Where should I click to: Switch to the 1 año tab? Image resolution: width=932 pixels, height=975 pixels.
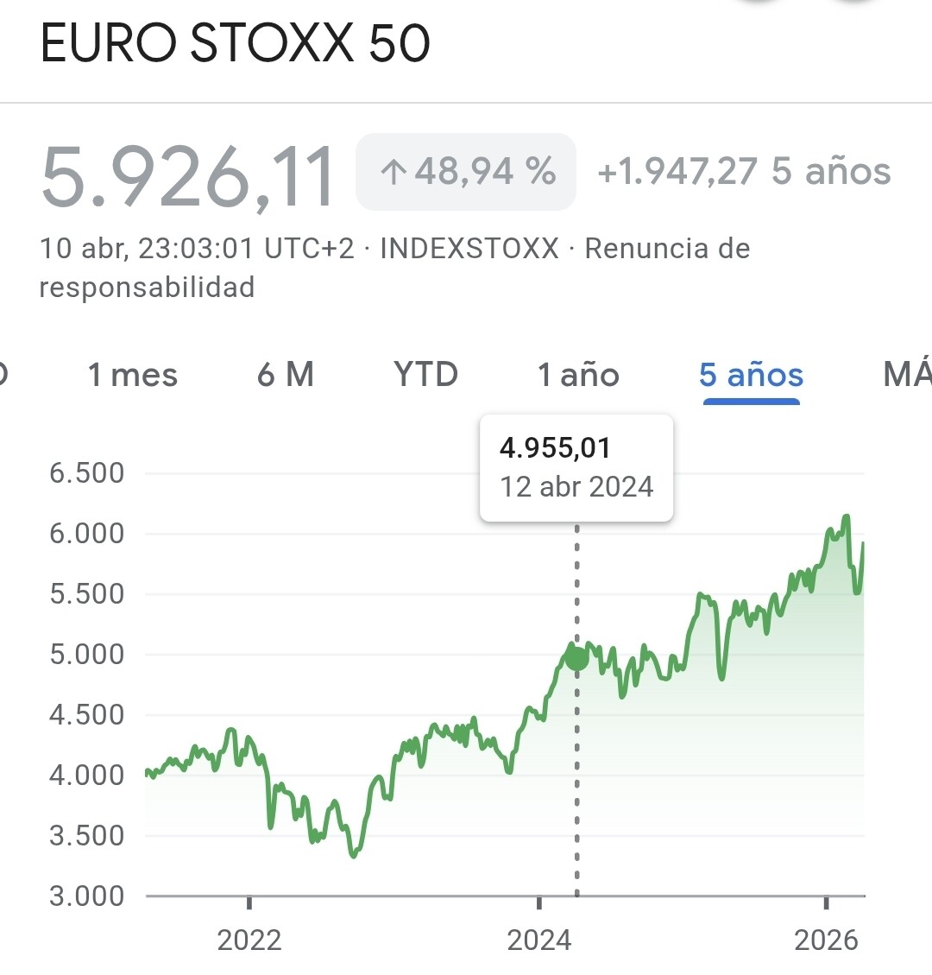(578, 376)
